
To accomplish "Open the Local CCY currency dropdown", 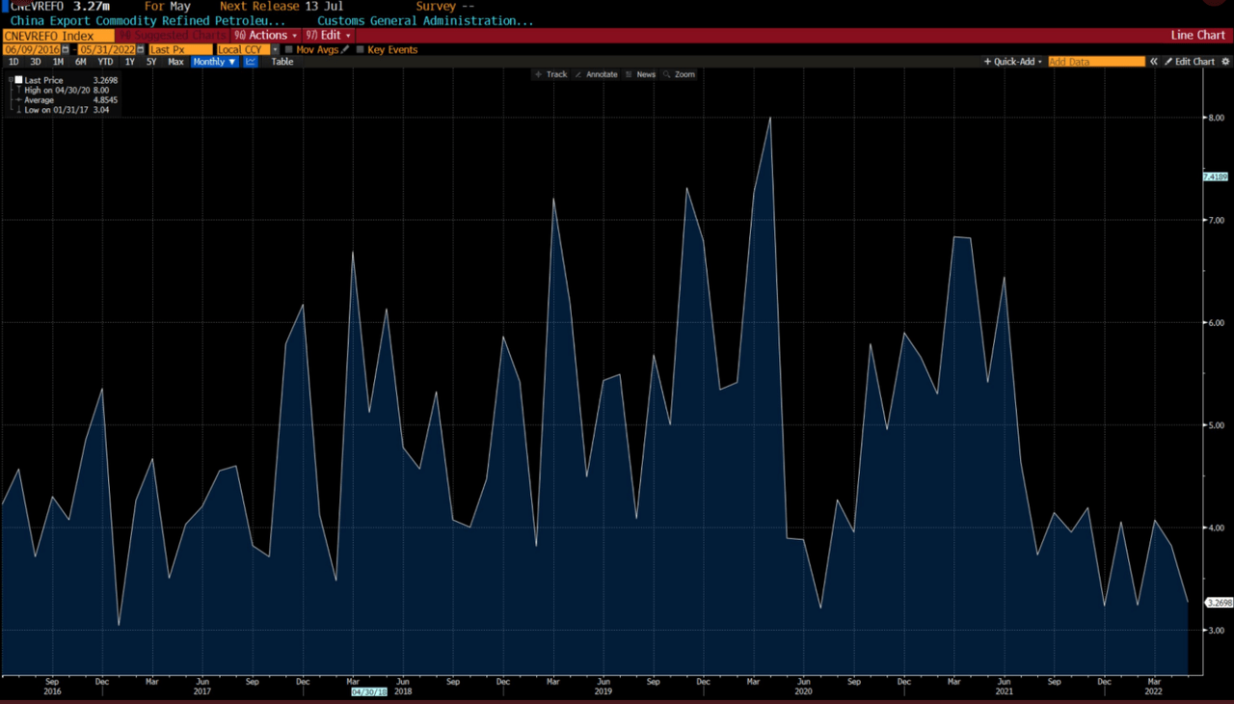I will click(x=247, y=49).
